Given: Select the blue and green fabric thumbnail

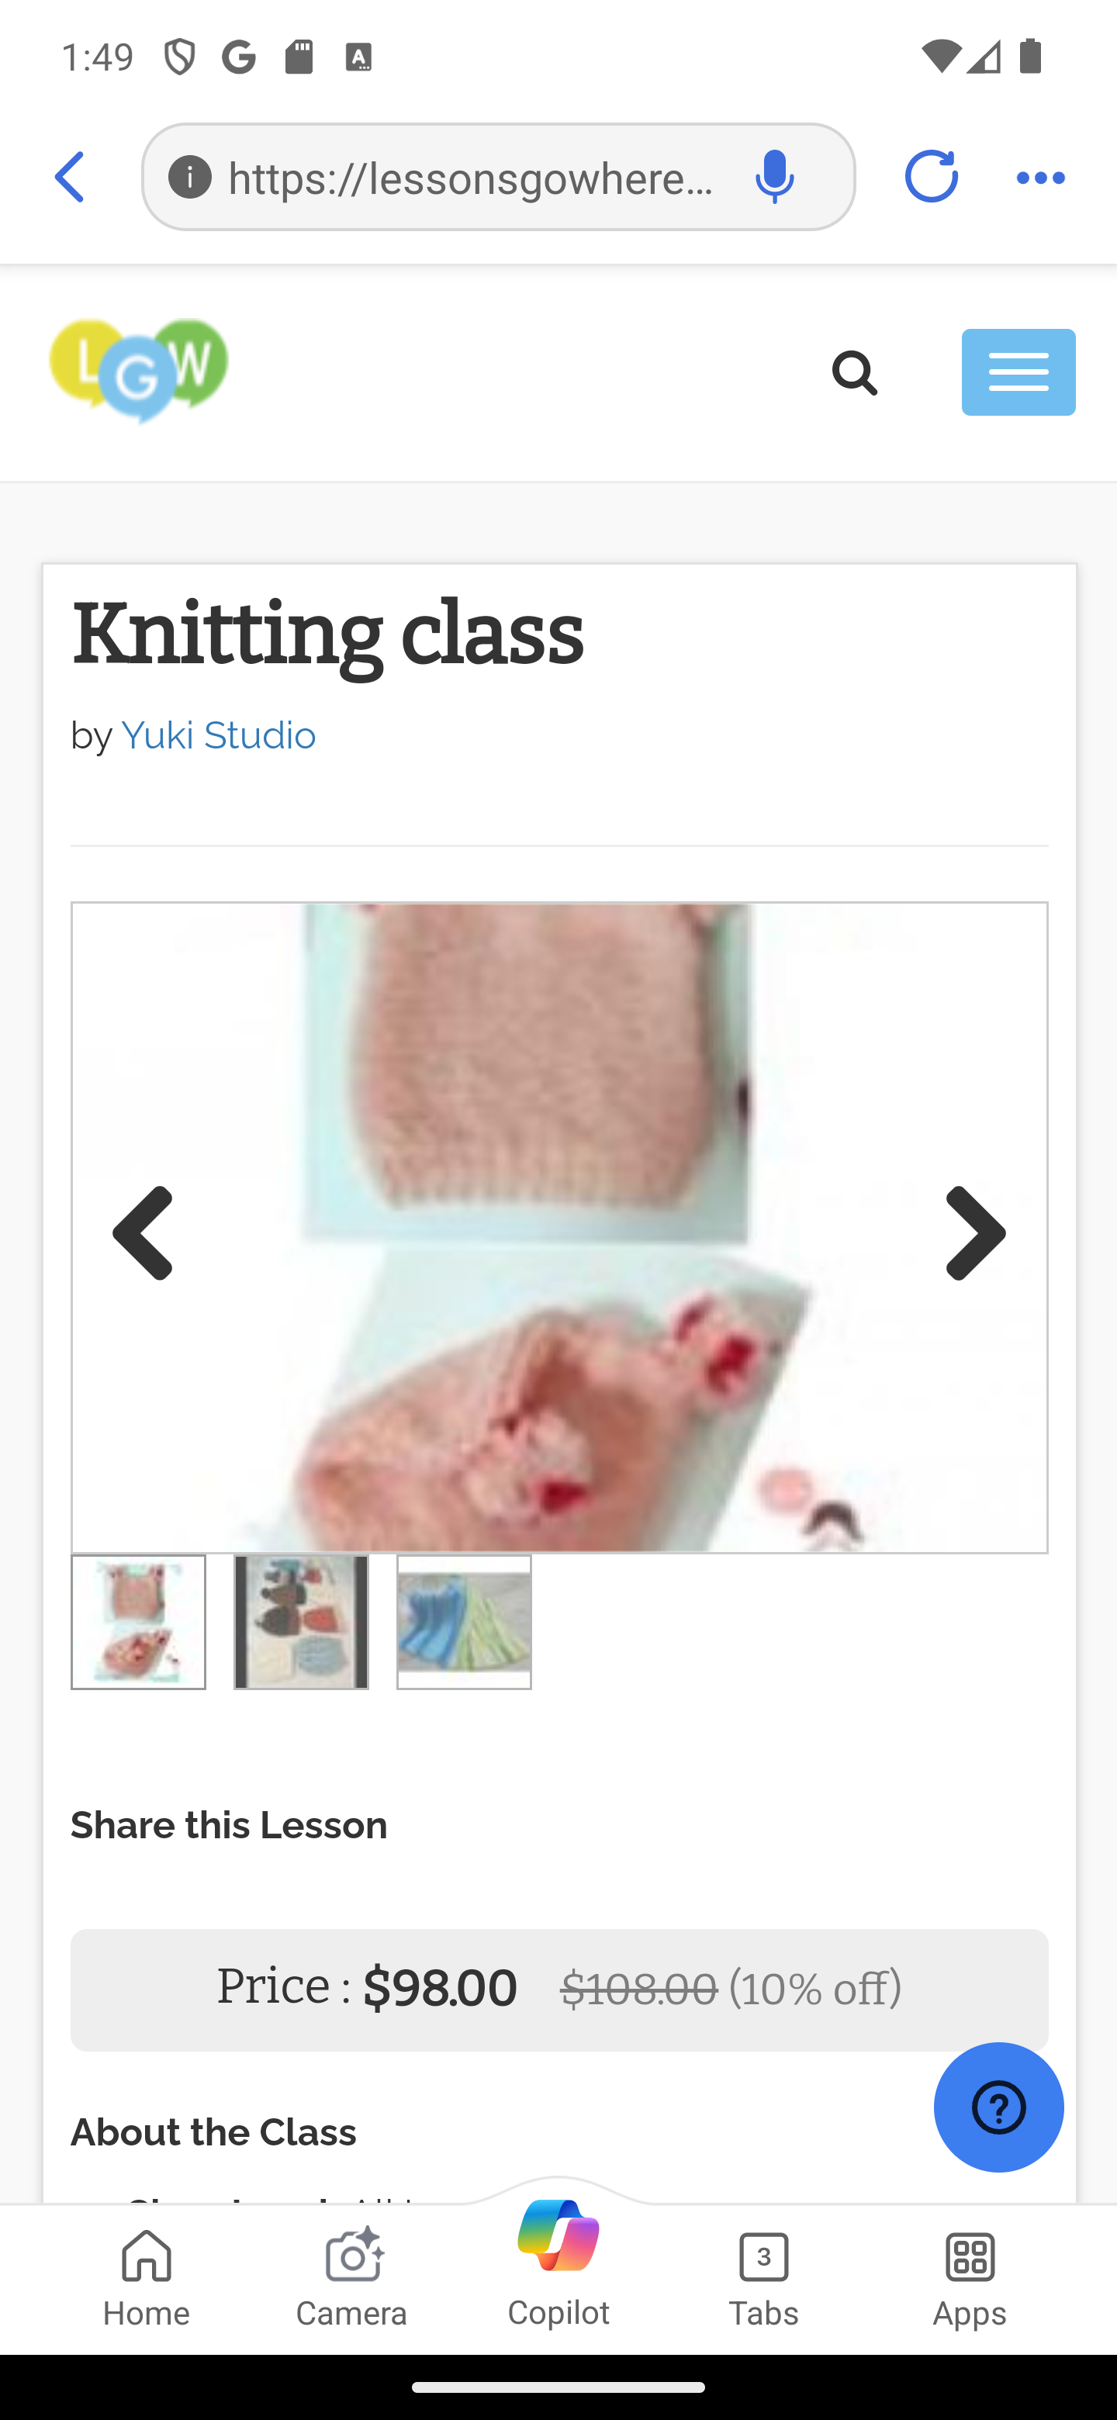Looking at the screenshot, I should (x=464, y=1621).
